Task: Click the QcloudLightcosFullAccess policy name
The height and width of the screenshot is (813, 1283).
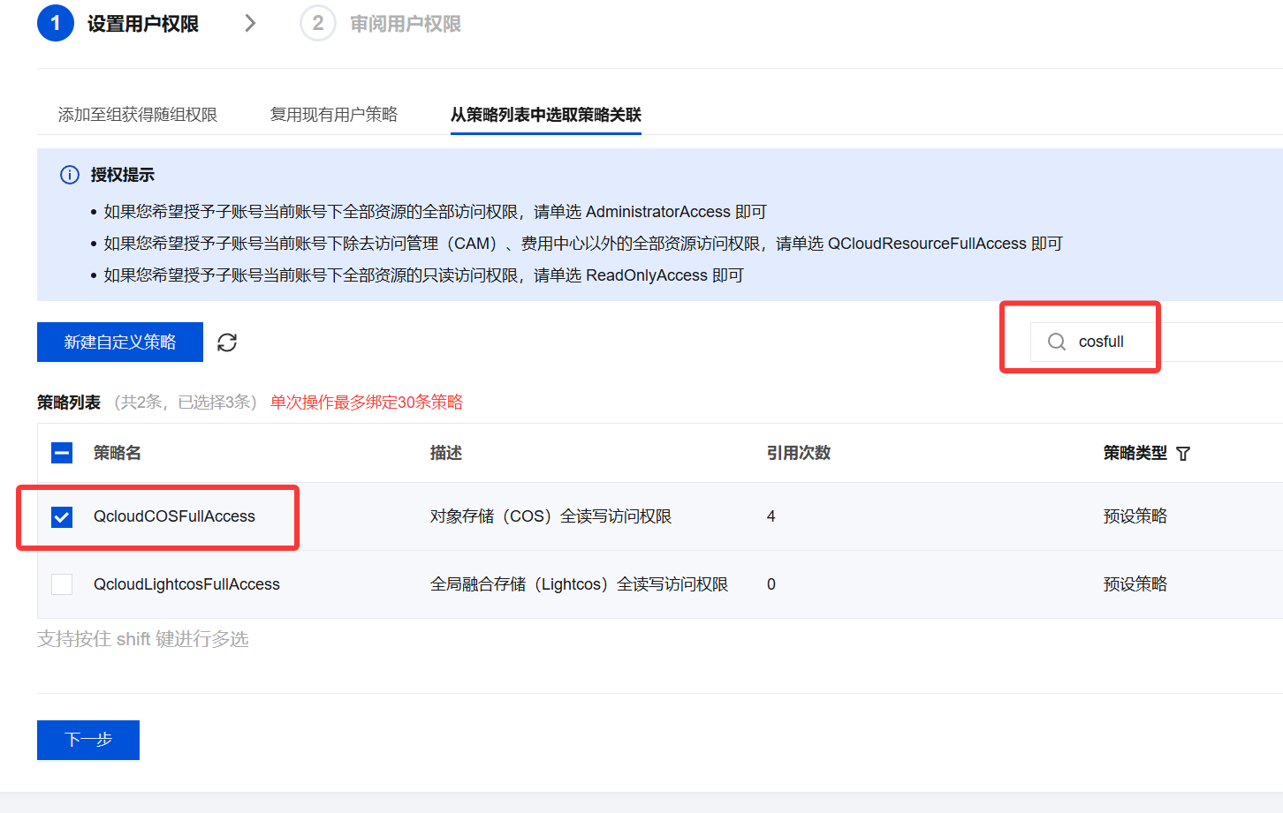Action: tap(186, 584)
